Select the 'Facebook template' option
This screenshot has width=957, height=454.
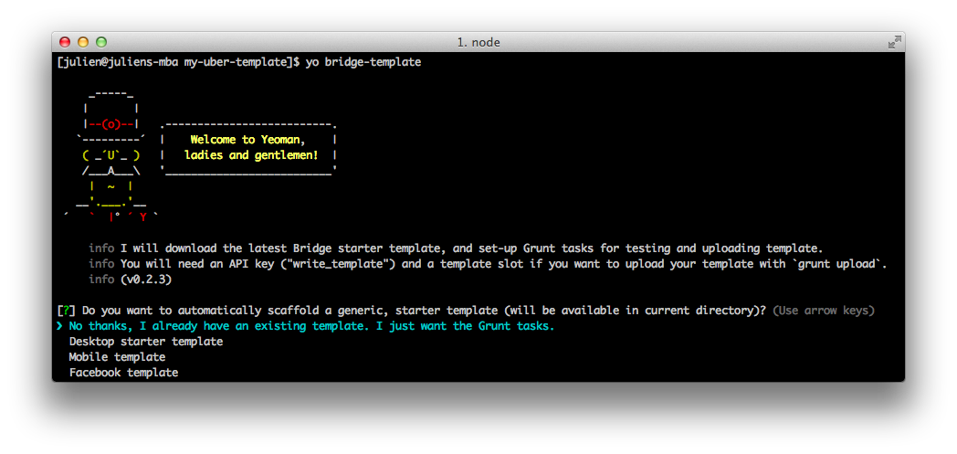(123, 372)
